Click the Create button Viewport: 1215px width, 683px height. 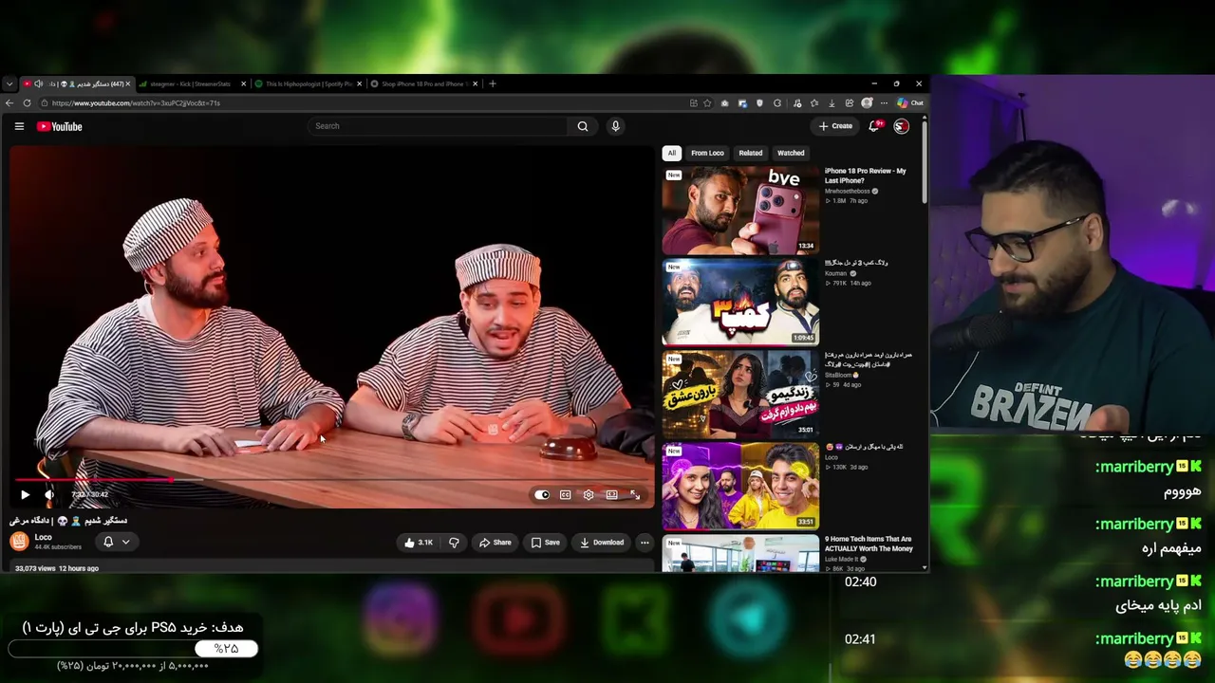[835, 126]
